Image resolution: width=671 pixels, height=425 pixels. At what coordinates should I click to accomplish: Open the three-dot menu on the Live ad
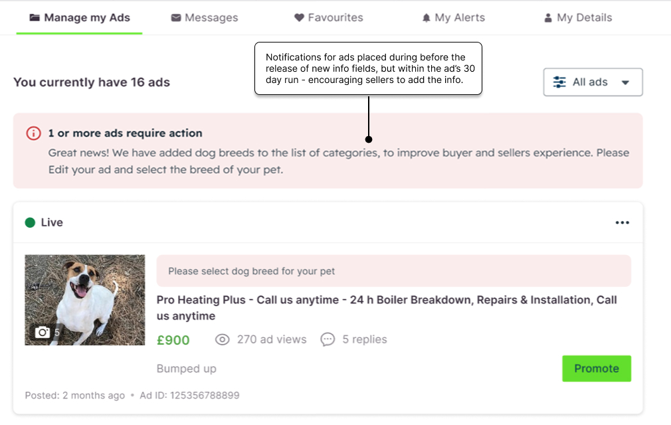pos(622,222)
